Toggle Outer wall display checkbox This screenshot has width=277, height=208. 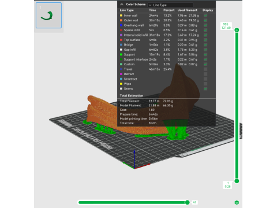click(205, 20)
